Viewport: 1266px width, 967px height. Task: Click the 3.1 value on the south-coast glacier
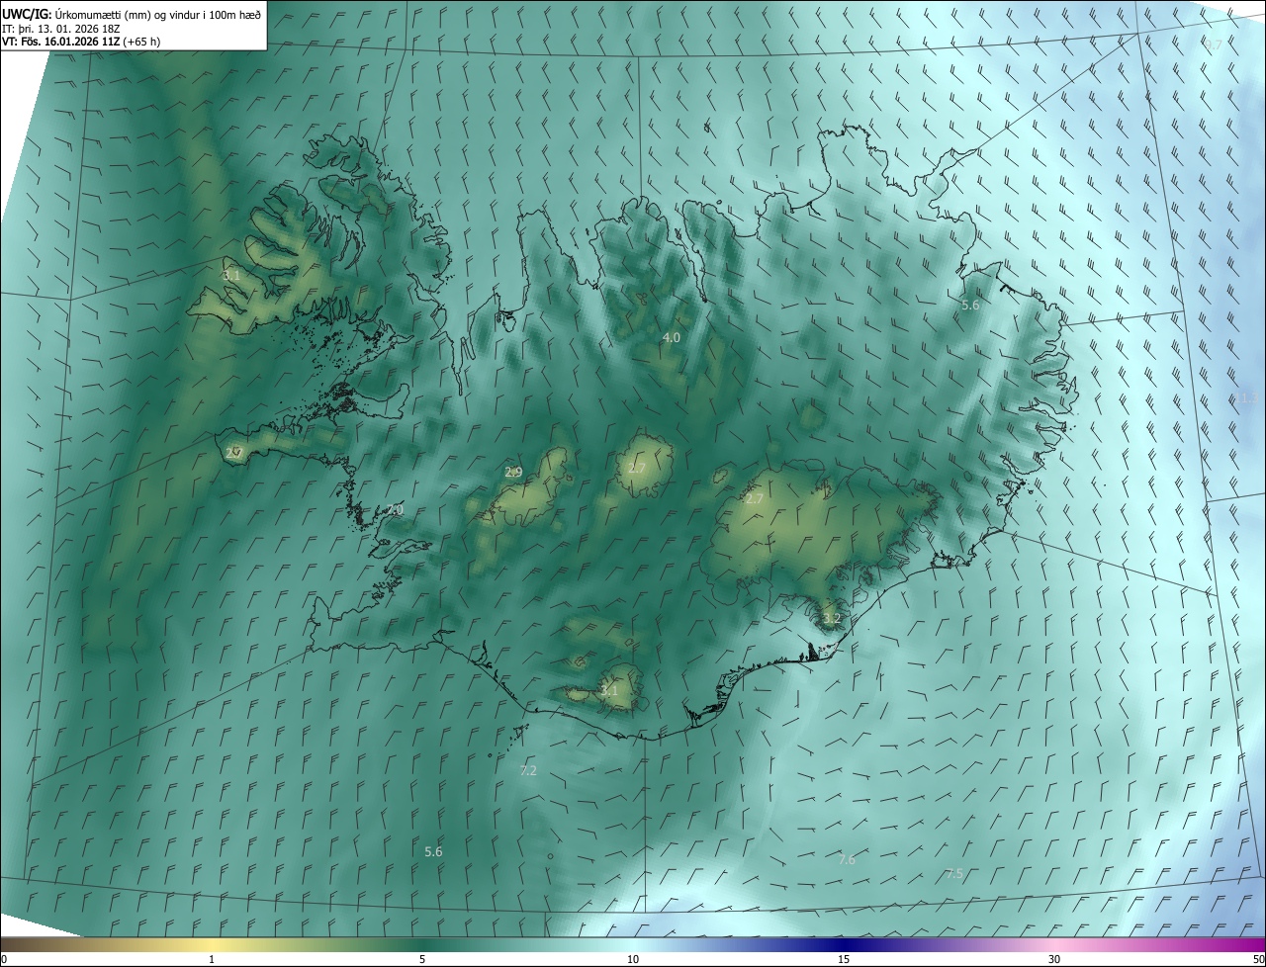tap(609, 690)
